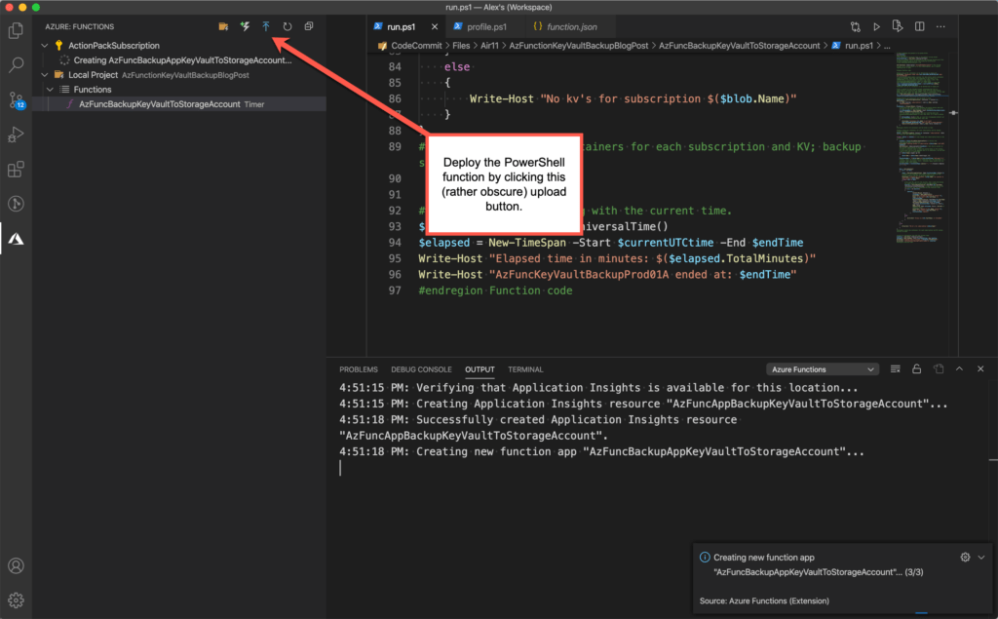Refresh the Azure Functions tree
The width and height of the screenshot is (998, 619).
tap(288, 26)
